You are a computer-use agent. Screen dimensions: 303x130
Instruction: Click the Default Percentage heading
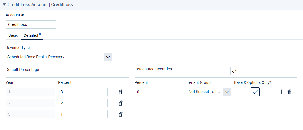point(22,70)
